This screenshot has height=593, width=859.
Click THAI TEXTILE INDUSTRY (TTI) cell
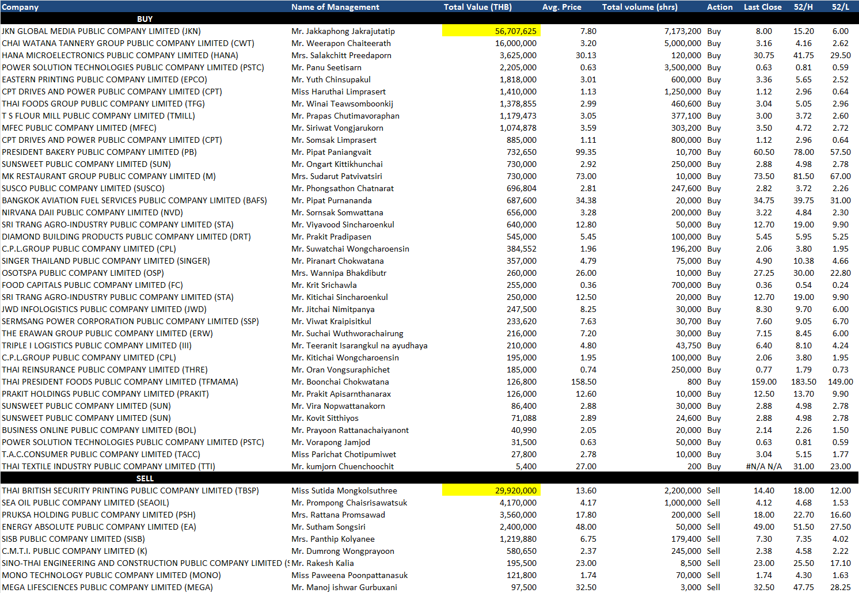(108, 466)
